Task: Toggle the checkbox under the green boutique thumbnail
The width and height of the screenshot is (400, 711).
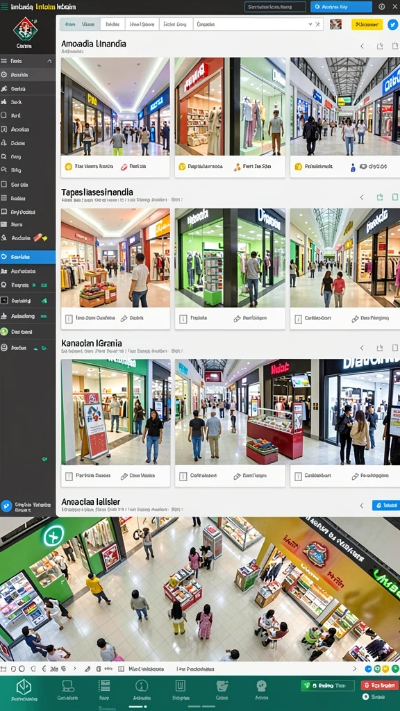Action: (183, 319)
